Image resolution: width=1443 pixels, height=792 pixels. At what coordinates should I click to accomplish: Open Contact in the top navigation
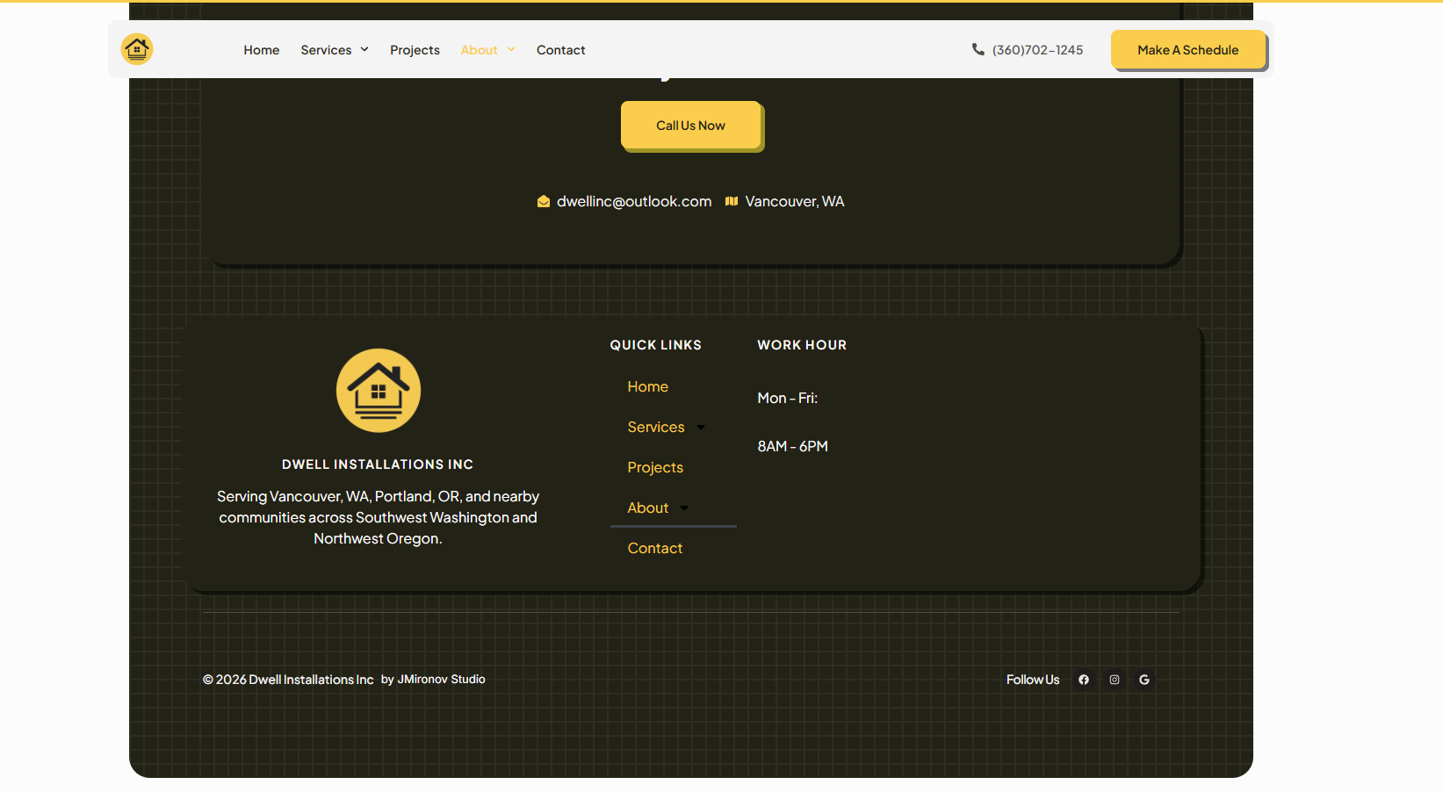pos(561,50)
